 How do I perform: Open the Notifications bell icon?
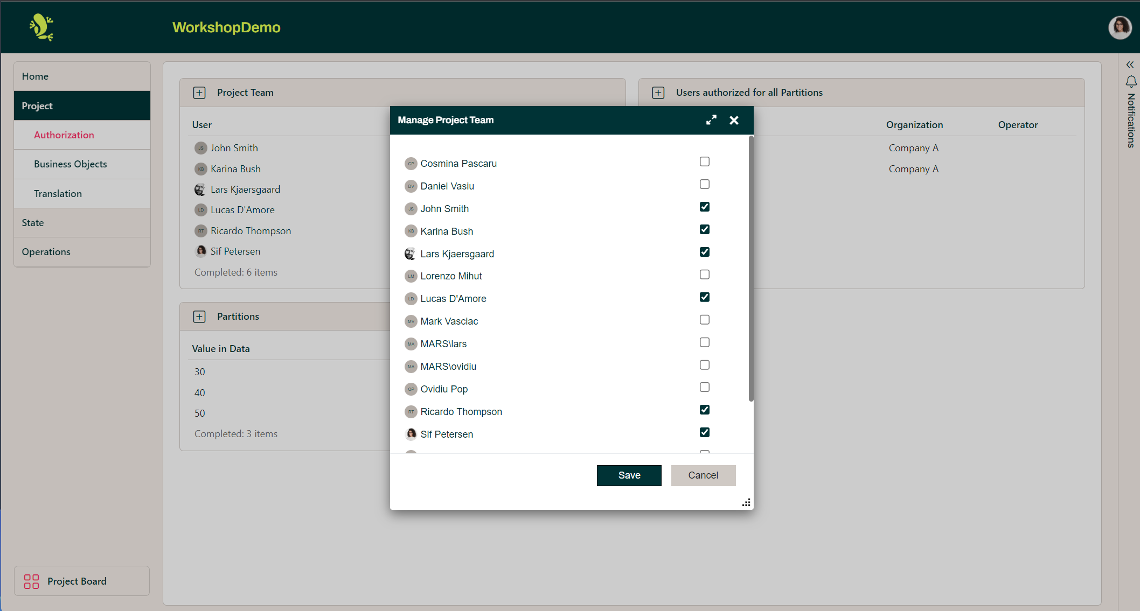click(1130, 81)
